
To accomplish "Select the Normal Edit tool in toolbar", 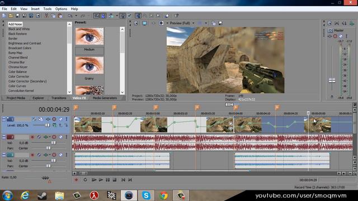I will (x=138, y=16).
